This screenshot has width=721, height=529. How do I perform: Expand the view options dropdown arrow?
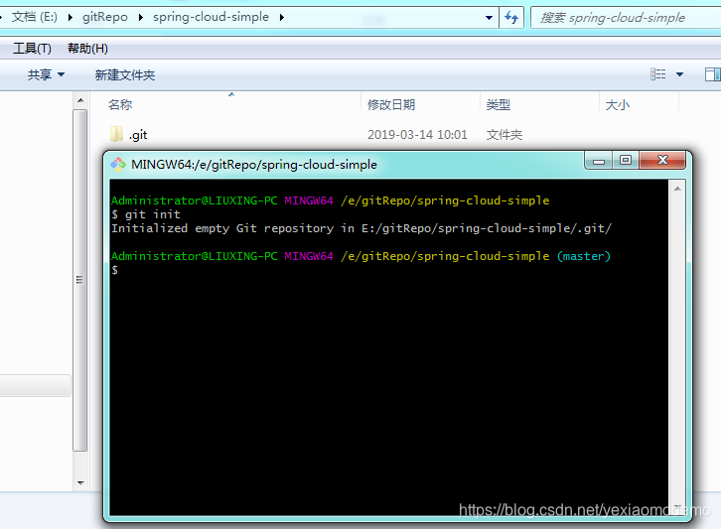pos(679,74)
